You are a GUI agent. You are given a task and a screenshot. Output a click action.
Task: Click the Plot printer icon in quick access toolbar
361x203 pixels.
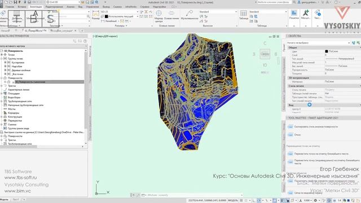pyautogui.click(x=29, y=2)
